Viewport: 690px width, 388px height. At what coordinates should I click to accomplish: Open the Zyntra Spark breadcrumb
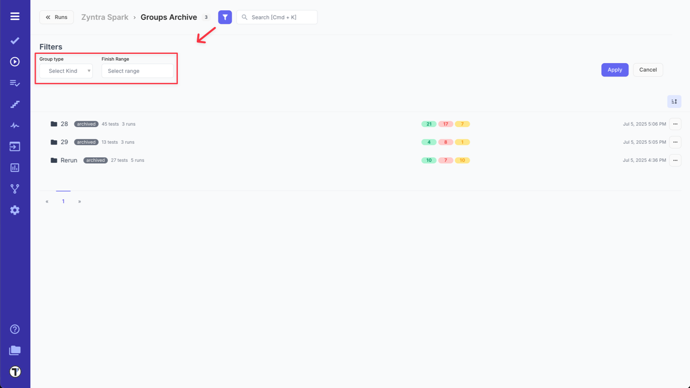(x=105, y=17)
